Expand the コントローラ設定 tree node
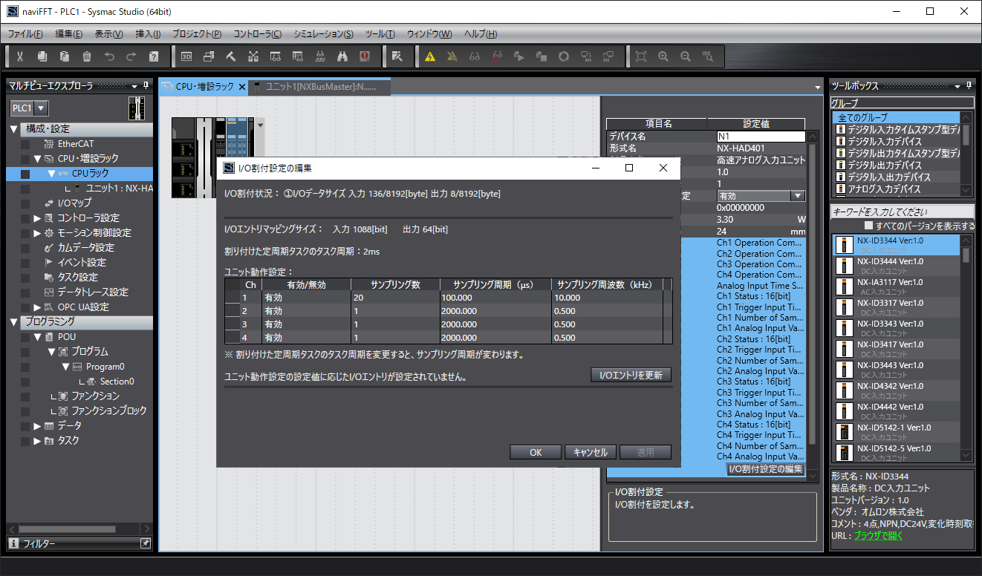This screenshot has height=576, width=982. [x=38, y=218]
